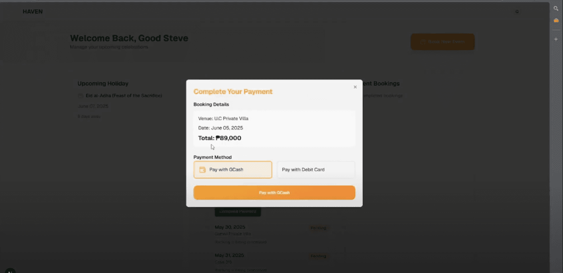Click the Book New Event button
The height and width of the screenshot is (273, 563).
click(442, 42)
